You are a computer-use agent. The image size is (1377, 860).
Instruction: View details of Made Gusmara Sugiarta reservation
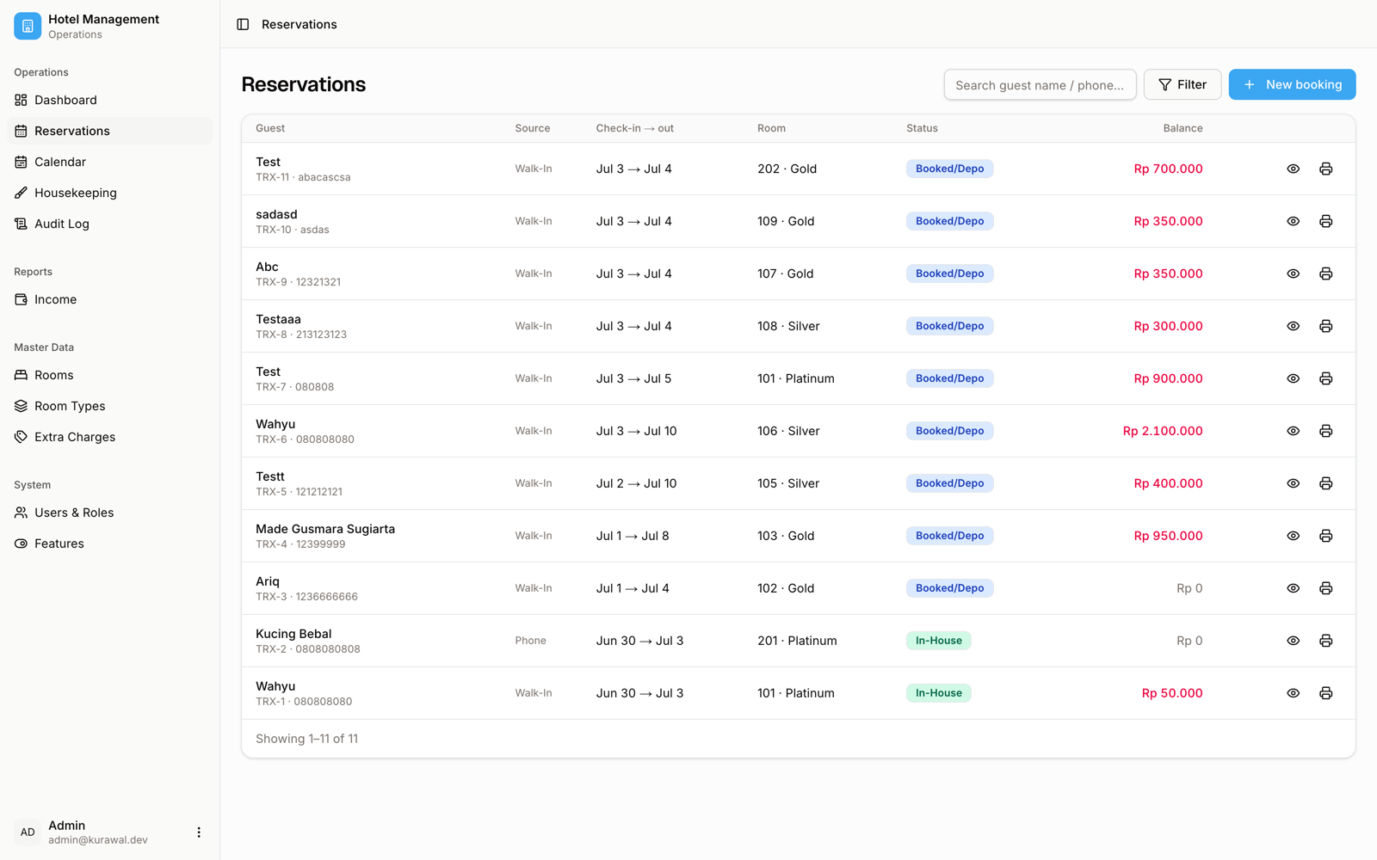(1293, 536)
